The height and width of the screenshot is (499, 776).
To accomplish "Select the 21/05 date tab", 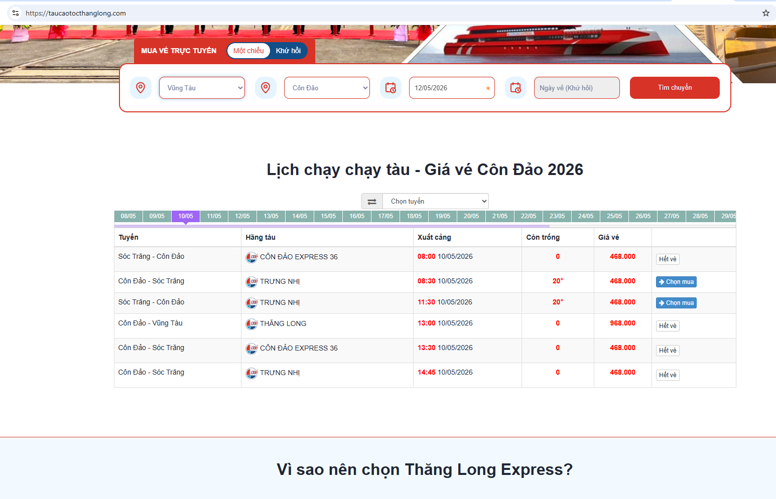I will pos(500,216).
